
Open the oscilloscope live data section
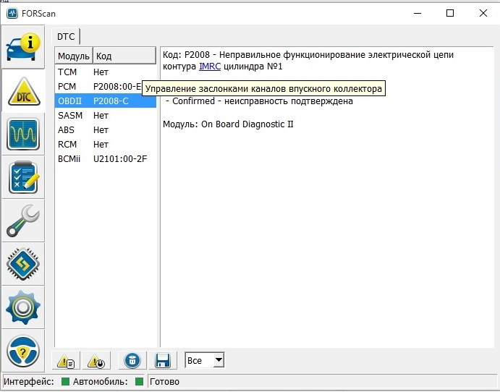(x=23, y=135)
